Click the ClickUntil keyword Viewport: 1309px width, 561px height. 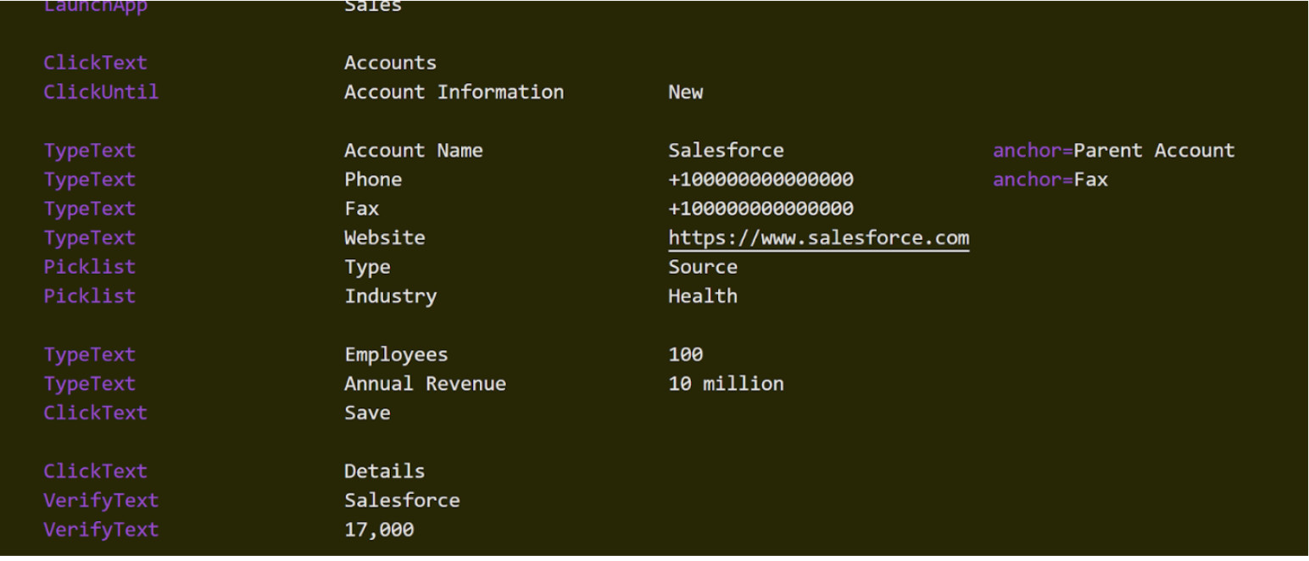pyautogui.click(x=101, y=92)
